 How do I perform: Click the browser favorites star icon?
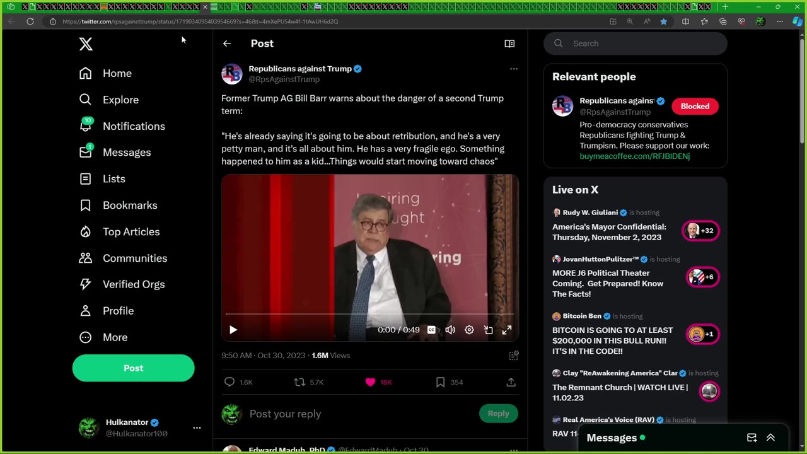(663, 21)
